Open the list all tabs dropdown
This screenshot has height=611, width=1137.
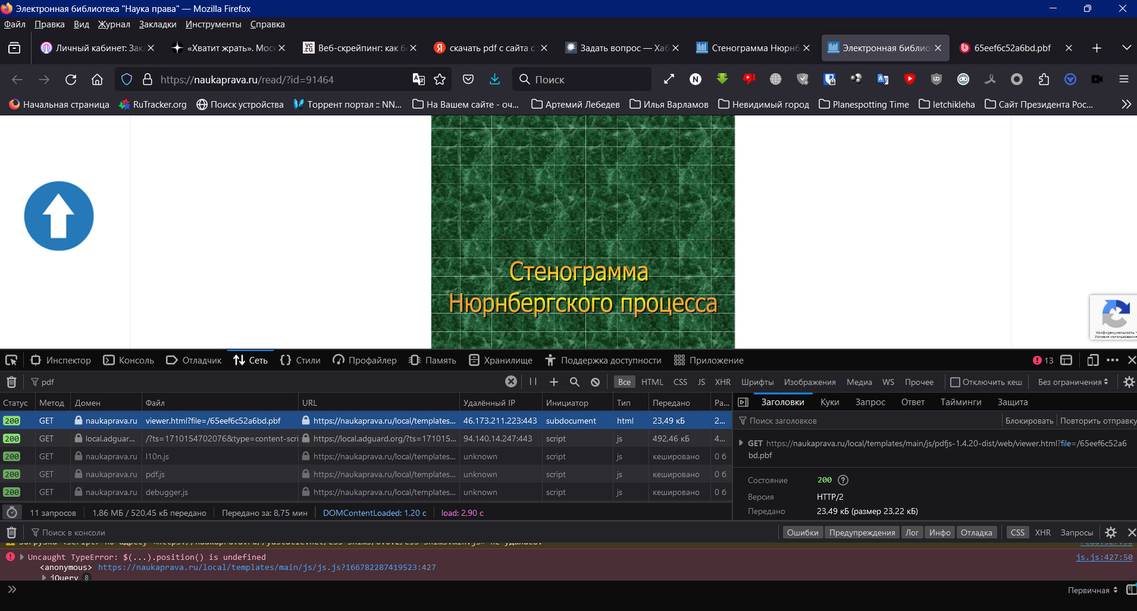pyautogui.click(x=1126, y=48)
